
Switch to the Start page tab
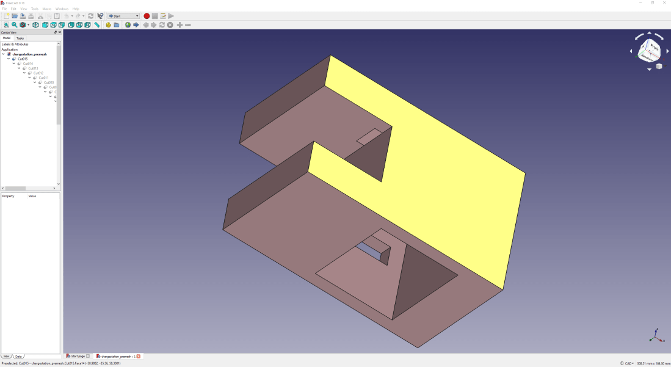[78, 356]
